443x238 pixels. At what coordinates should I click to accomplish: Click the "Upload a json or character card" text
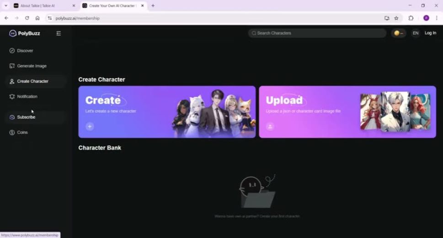tap(303, 111)
